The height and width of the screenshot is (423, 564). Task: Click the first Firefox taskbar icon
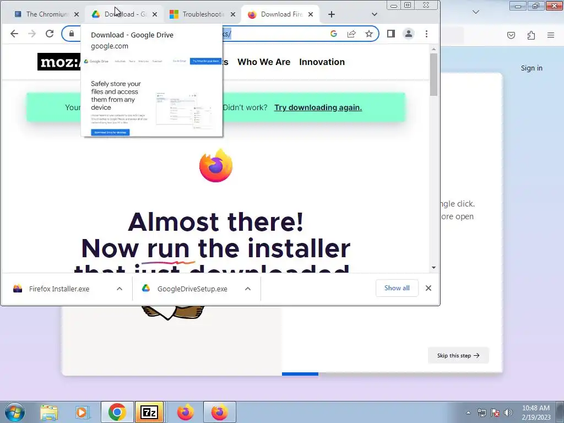click(186, 412)
